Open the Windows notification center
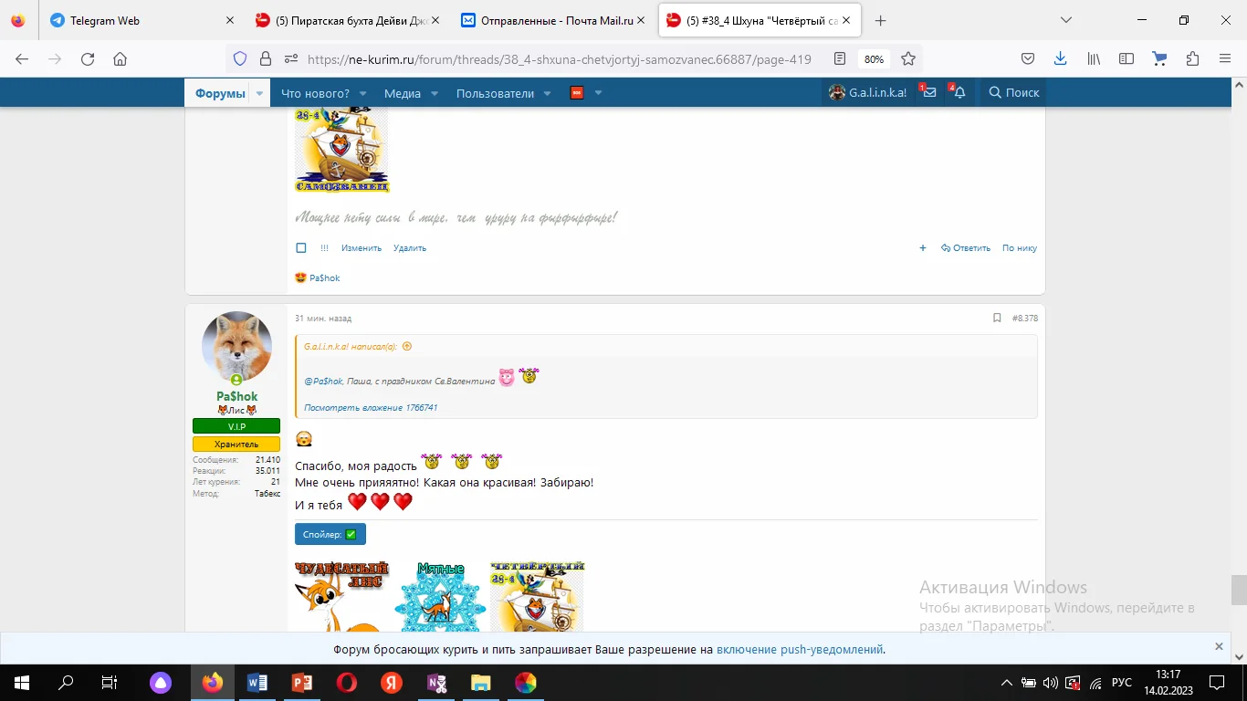 click(1216, 683)
